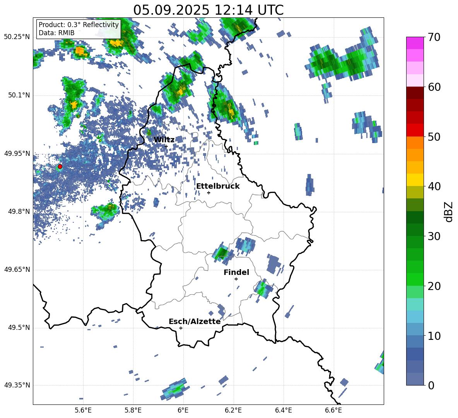Click the 50.1°N latitude label

tap(19, 96)
